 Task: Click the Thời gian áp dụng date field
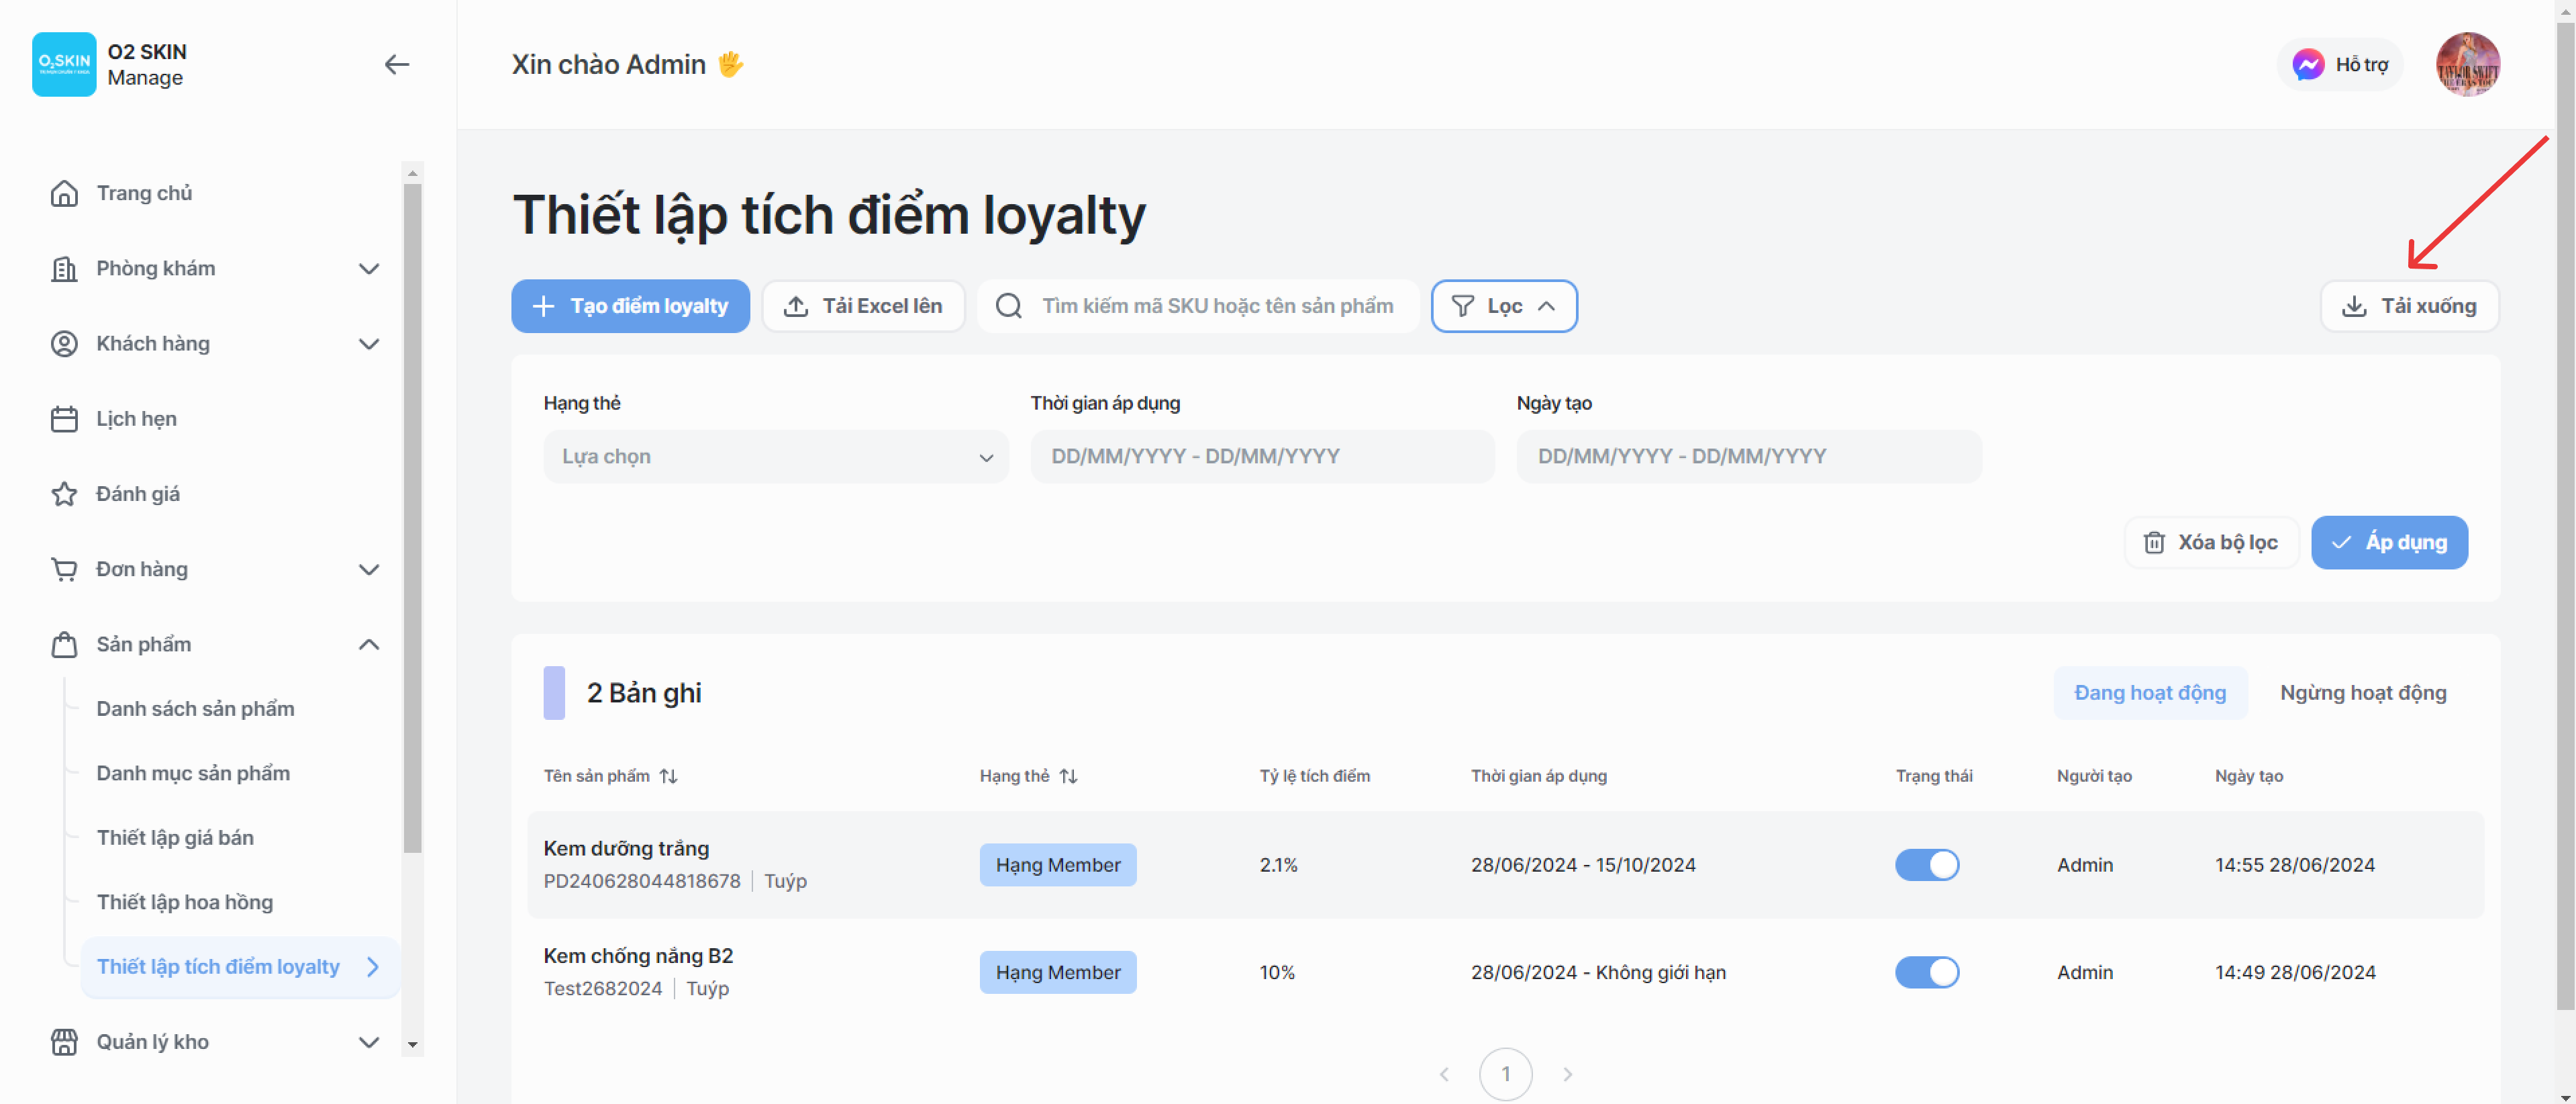[x=1262, y=457]
